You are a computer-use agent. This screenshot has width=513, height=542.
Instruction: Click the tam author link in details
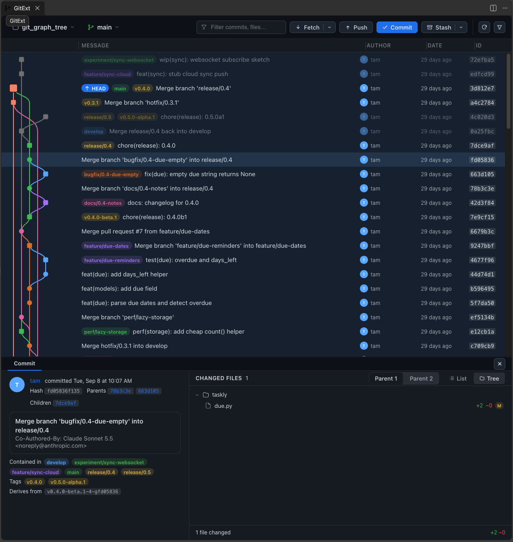[x=35, y=381]
